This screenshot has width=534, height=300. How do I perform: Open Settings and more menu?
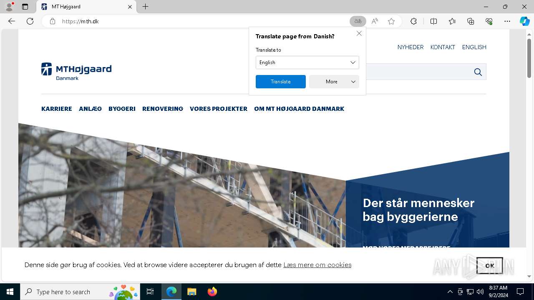507,21
